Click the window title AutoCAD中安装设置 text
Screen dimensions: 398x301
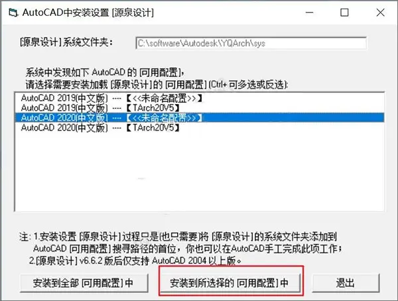click(88, 13)
